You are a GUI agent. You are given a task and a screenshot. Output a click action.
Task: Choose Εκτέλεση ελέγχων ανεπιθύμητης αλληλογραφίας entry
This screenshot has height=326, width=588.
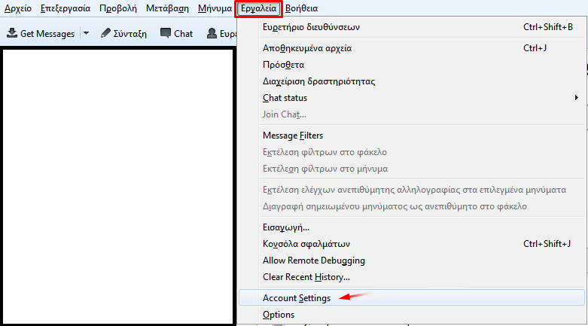412,190
